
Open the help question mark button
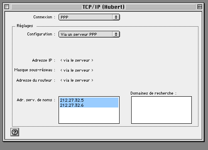pyautogui.click(x=15, y=132)
